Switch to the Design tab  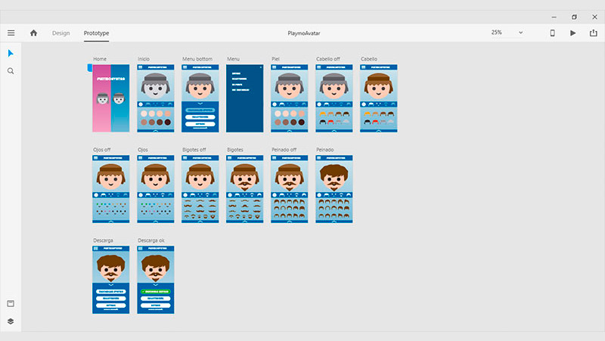(x=60, y=33)
